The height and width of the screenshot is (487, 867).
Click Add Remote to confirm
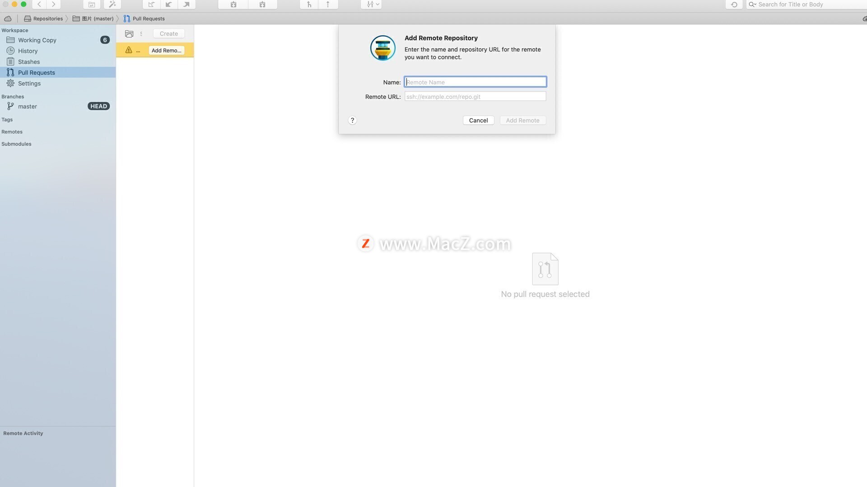click(522, 120)
